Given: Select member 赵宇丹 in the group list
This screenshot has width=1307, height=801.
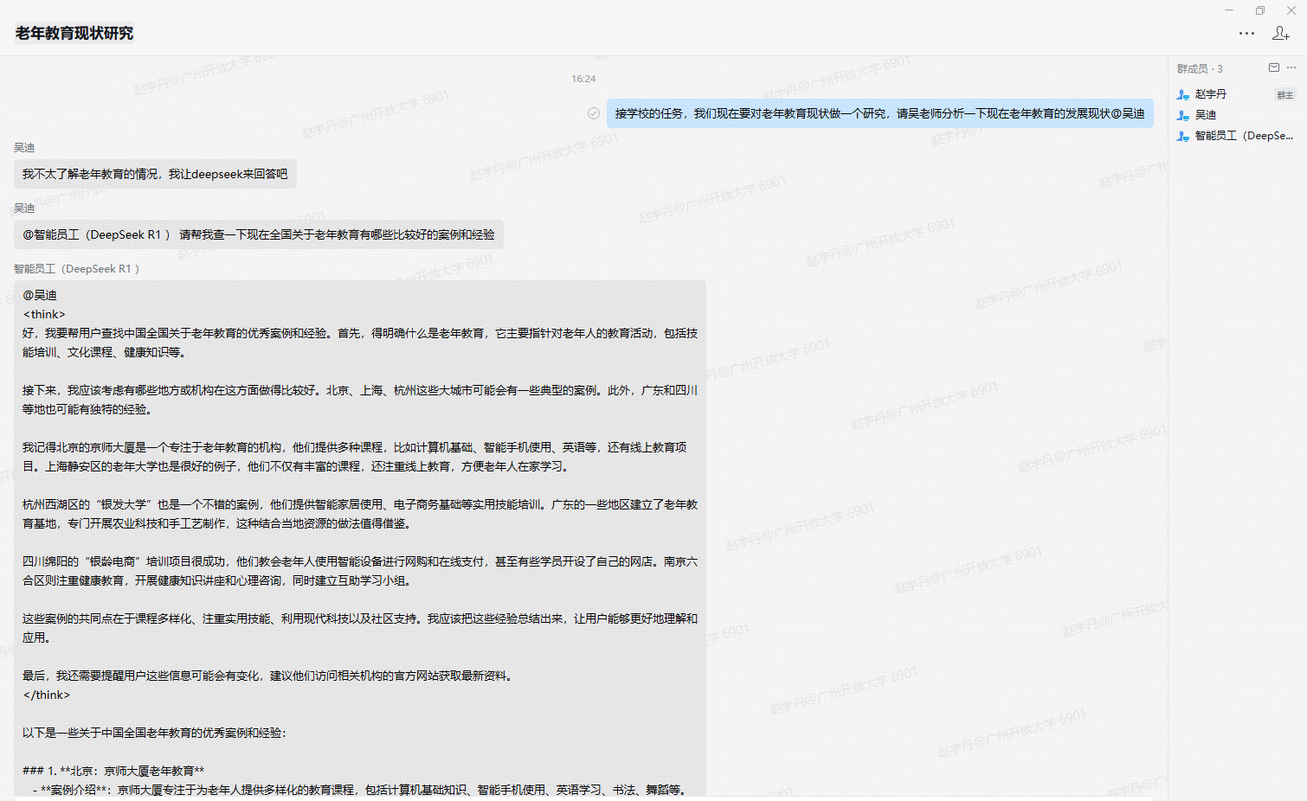Looking at the screenshot, I should [1210, 94].
